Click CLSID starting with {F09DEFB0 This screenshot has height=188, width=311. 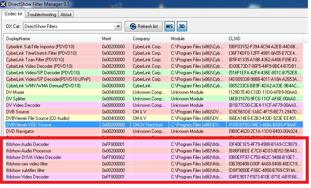point(264,125)
